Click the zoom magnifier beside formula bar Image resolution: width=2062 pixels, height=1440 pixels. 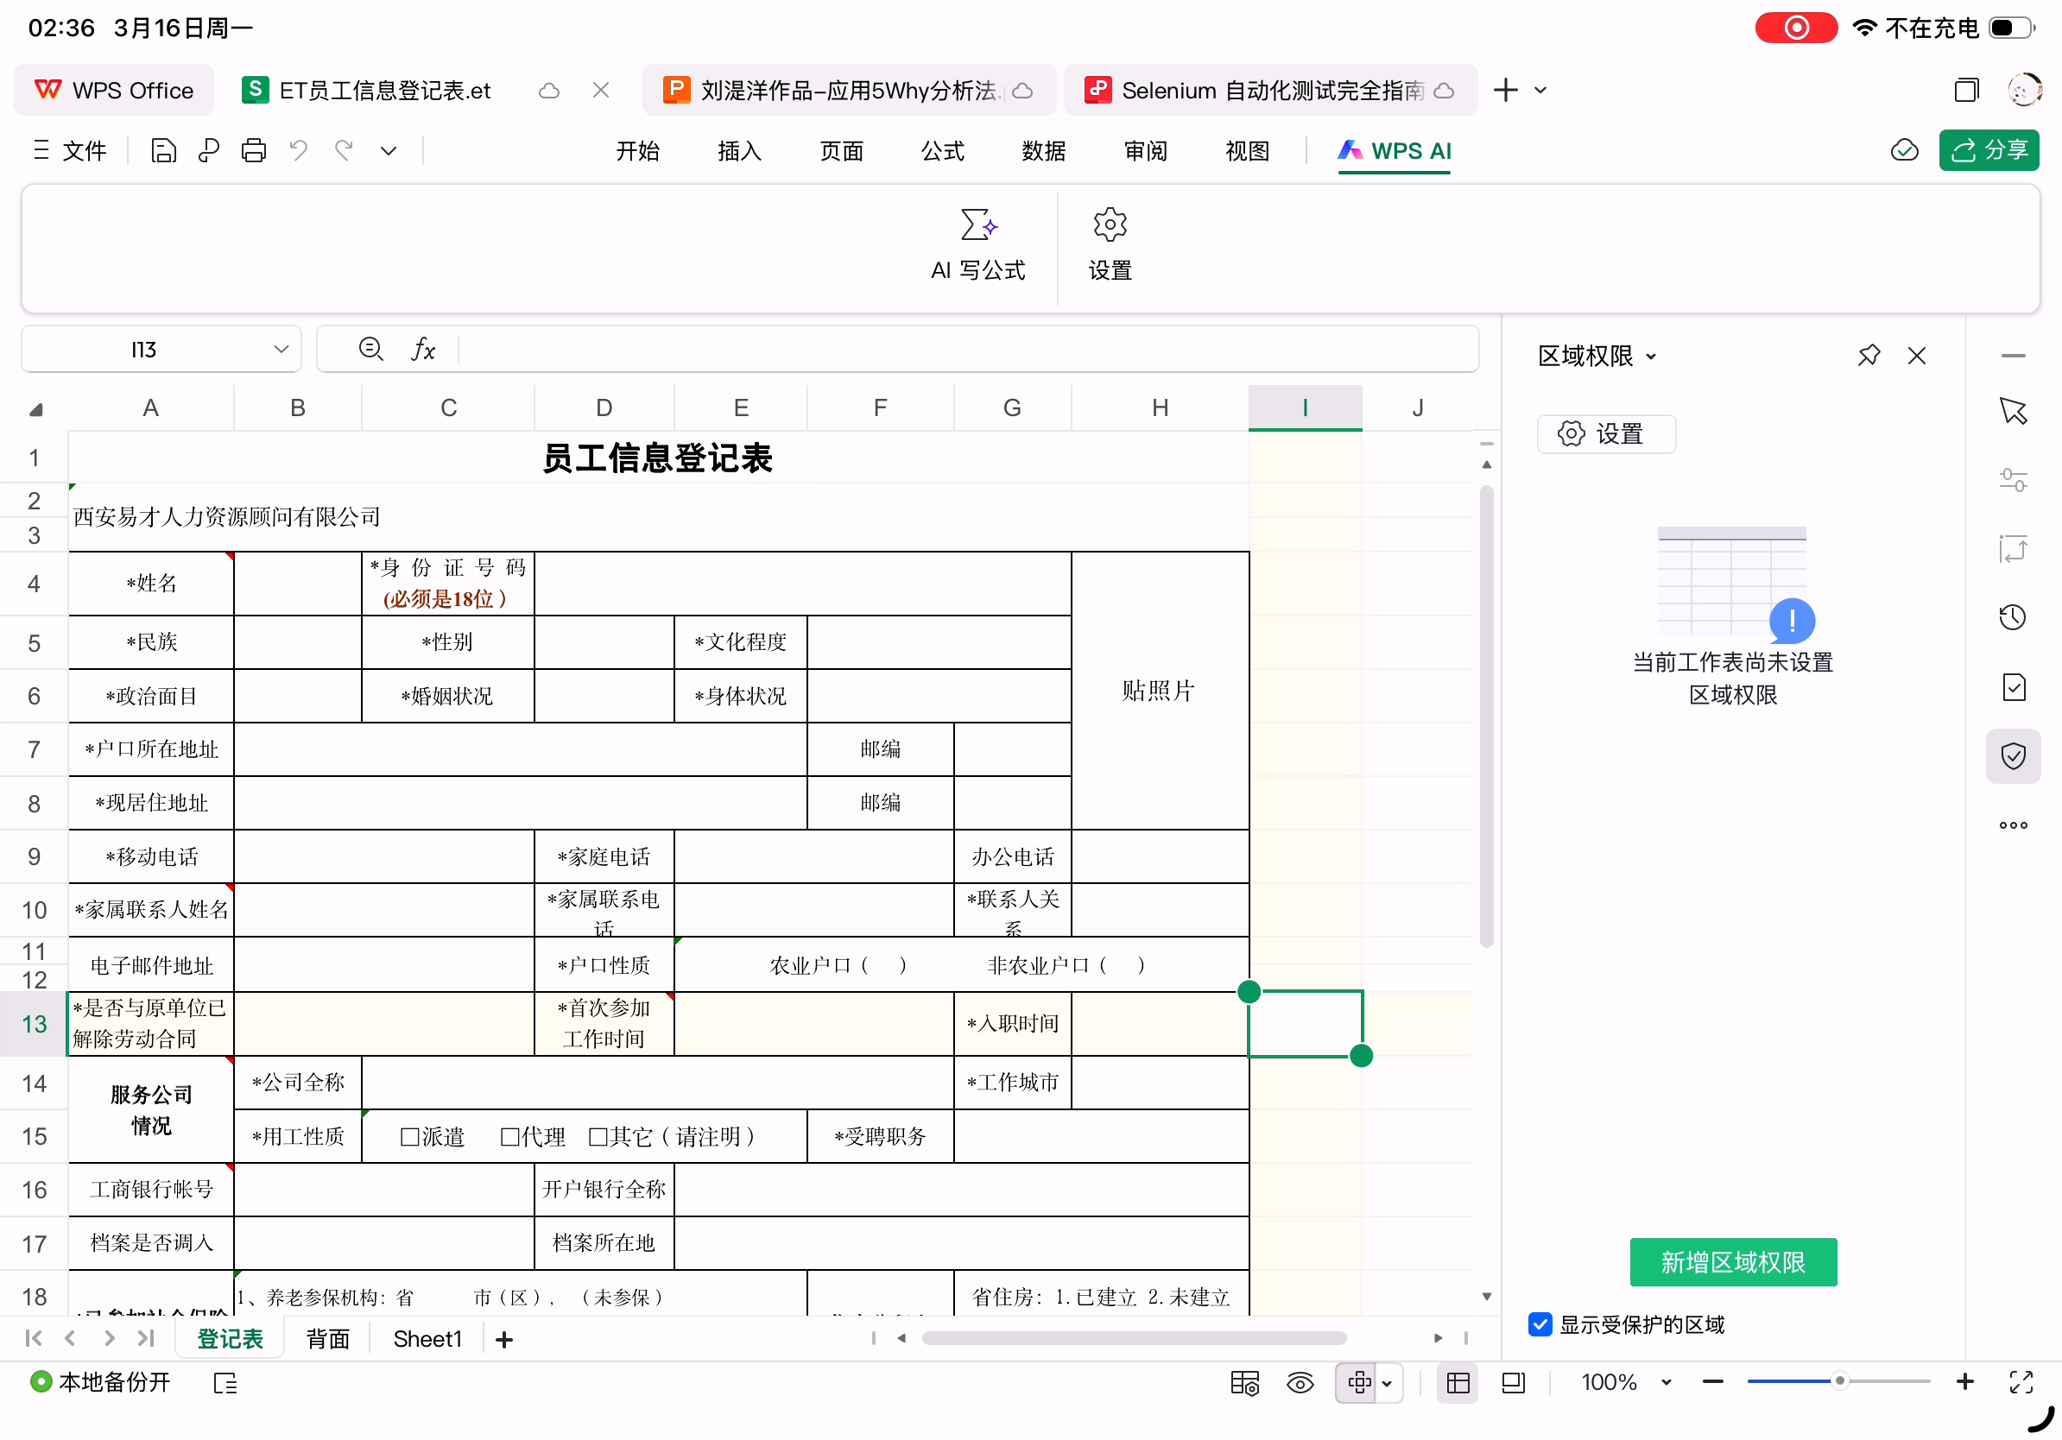[370, 348]
